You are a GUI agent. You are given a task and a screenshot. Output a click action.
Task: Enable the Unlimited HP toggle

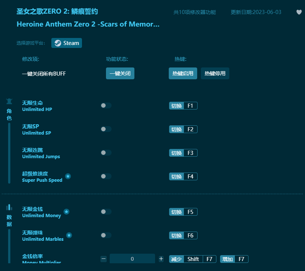106,105
